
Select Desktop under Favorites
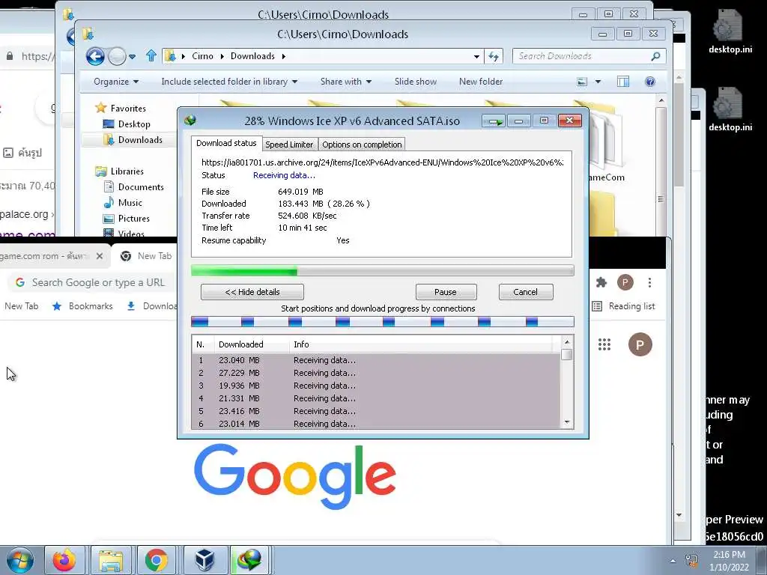(134, 124)
